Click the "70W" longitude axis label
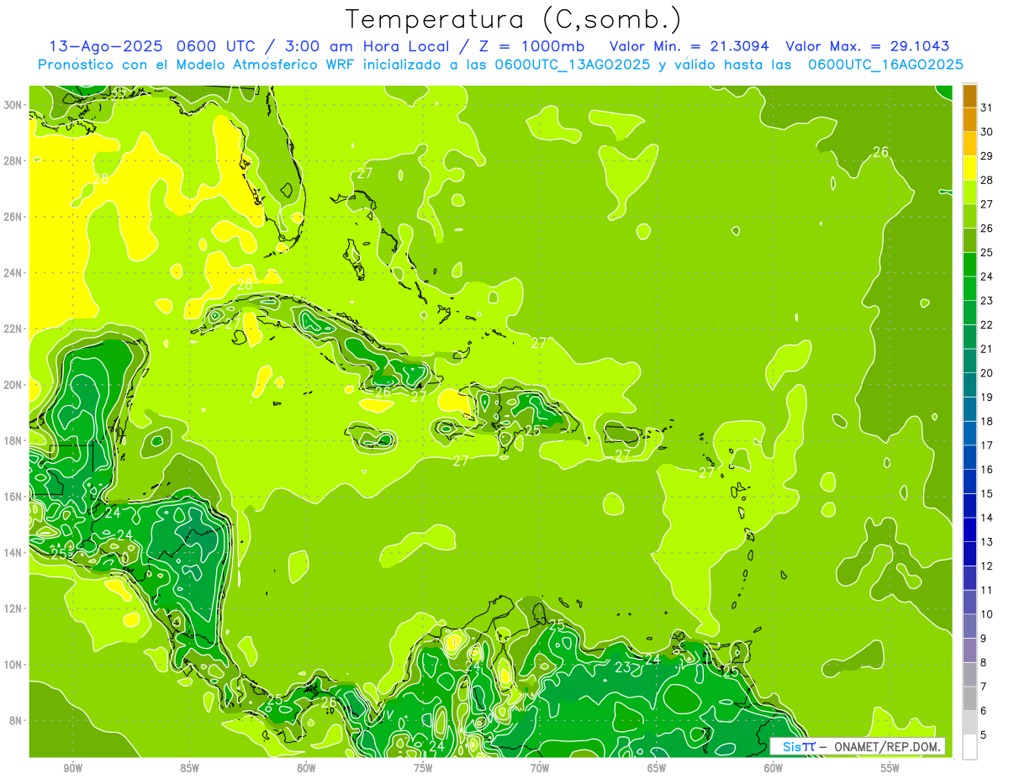The height and width of the screenshot is (779, 1009). [x=540, y=768]
